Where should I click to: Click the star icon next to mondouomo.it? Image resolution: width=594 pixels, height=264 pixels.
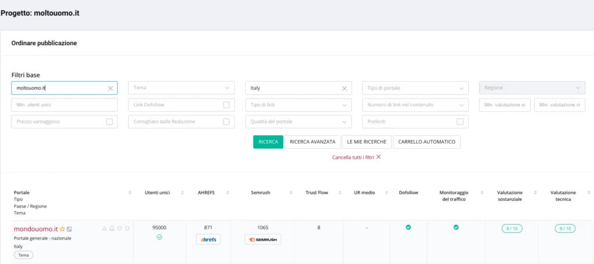[63, 229]
